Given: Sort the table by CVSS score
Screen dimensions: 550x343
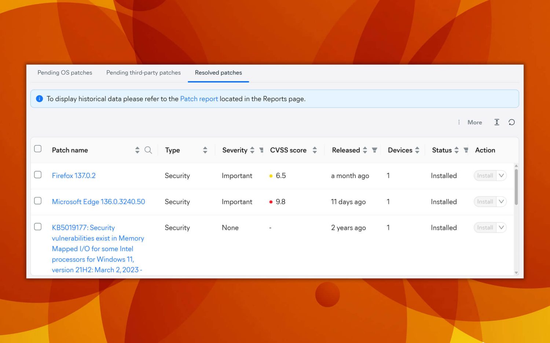Looking at the screenshot, I should [x=315, y=150].
